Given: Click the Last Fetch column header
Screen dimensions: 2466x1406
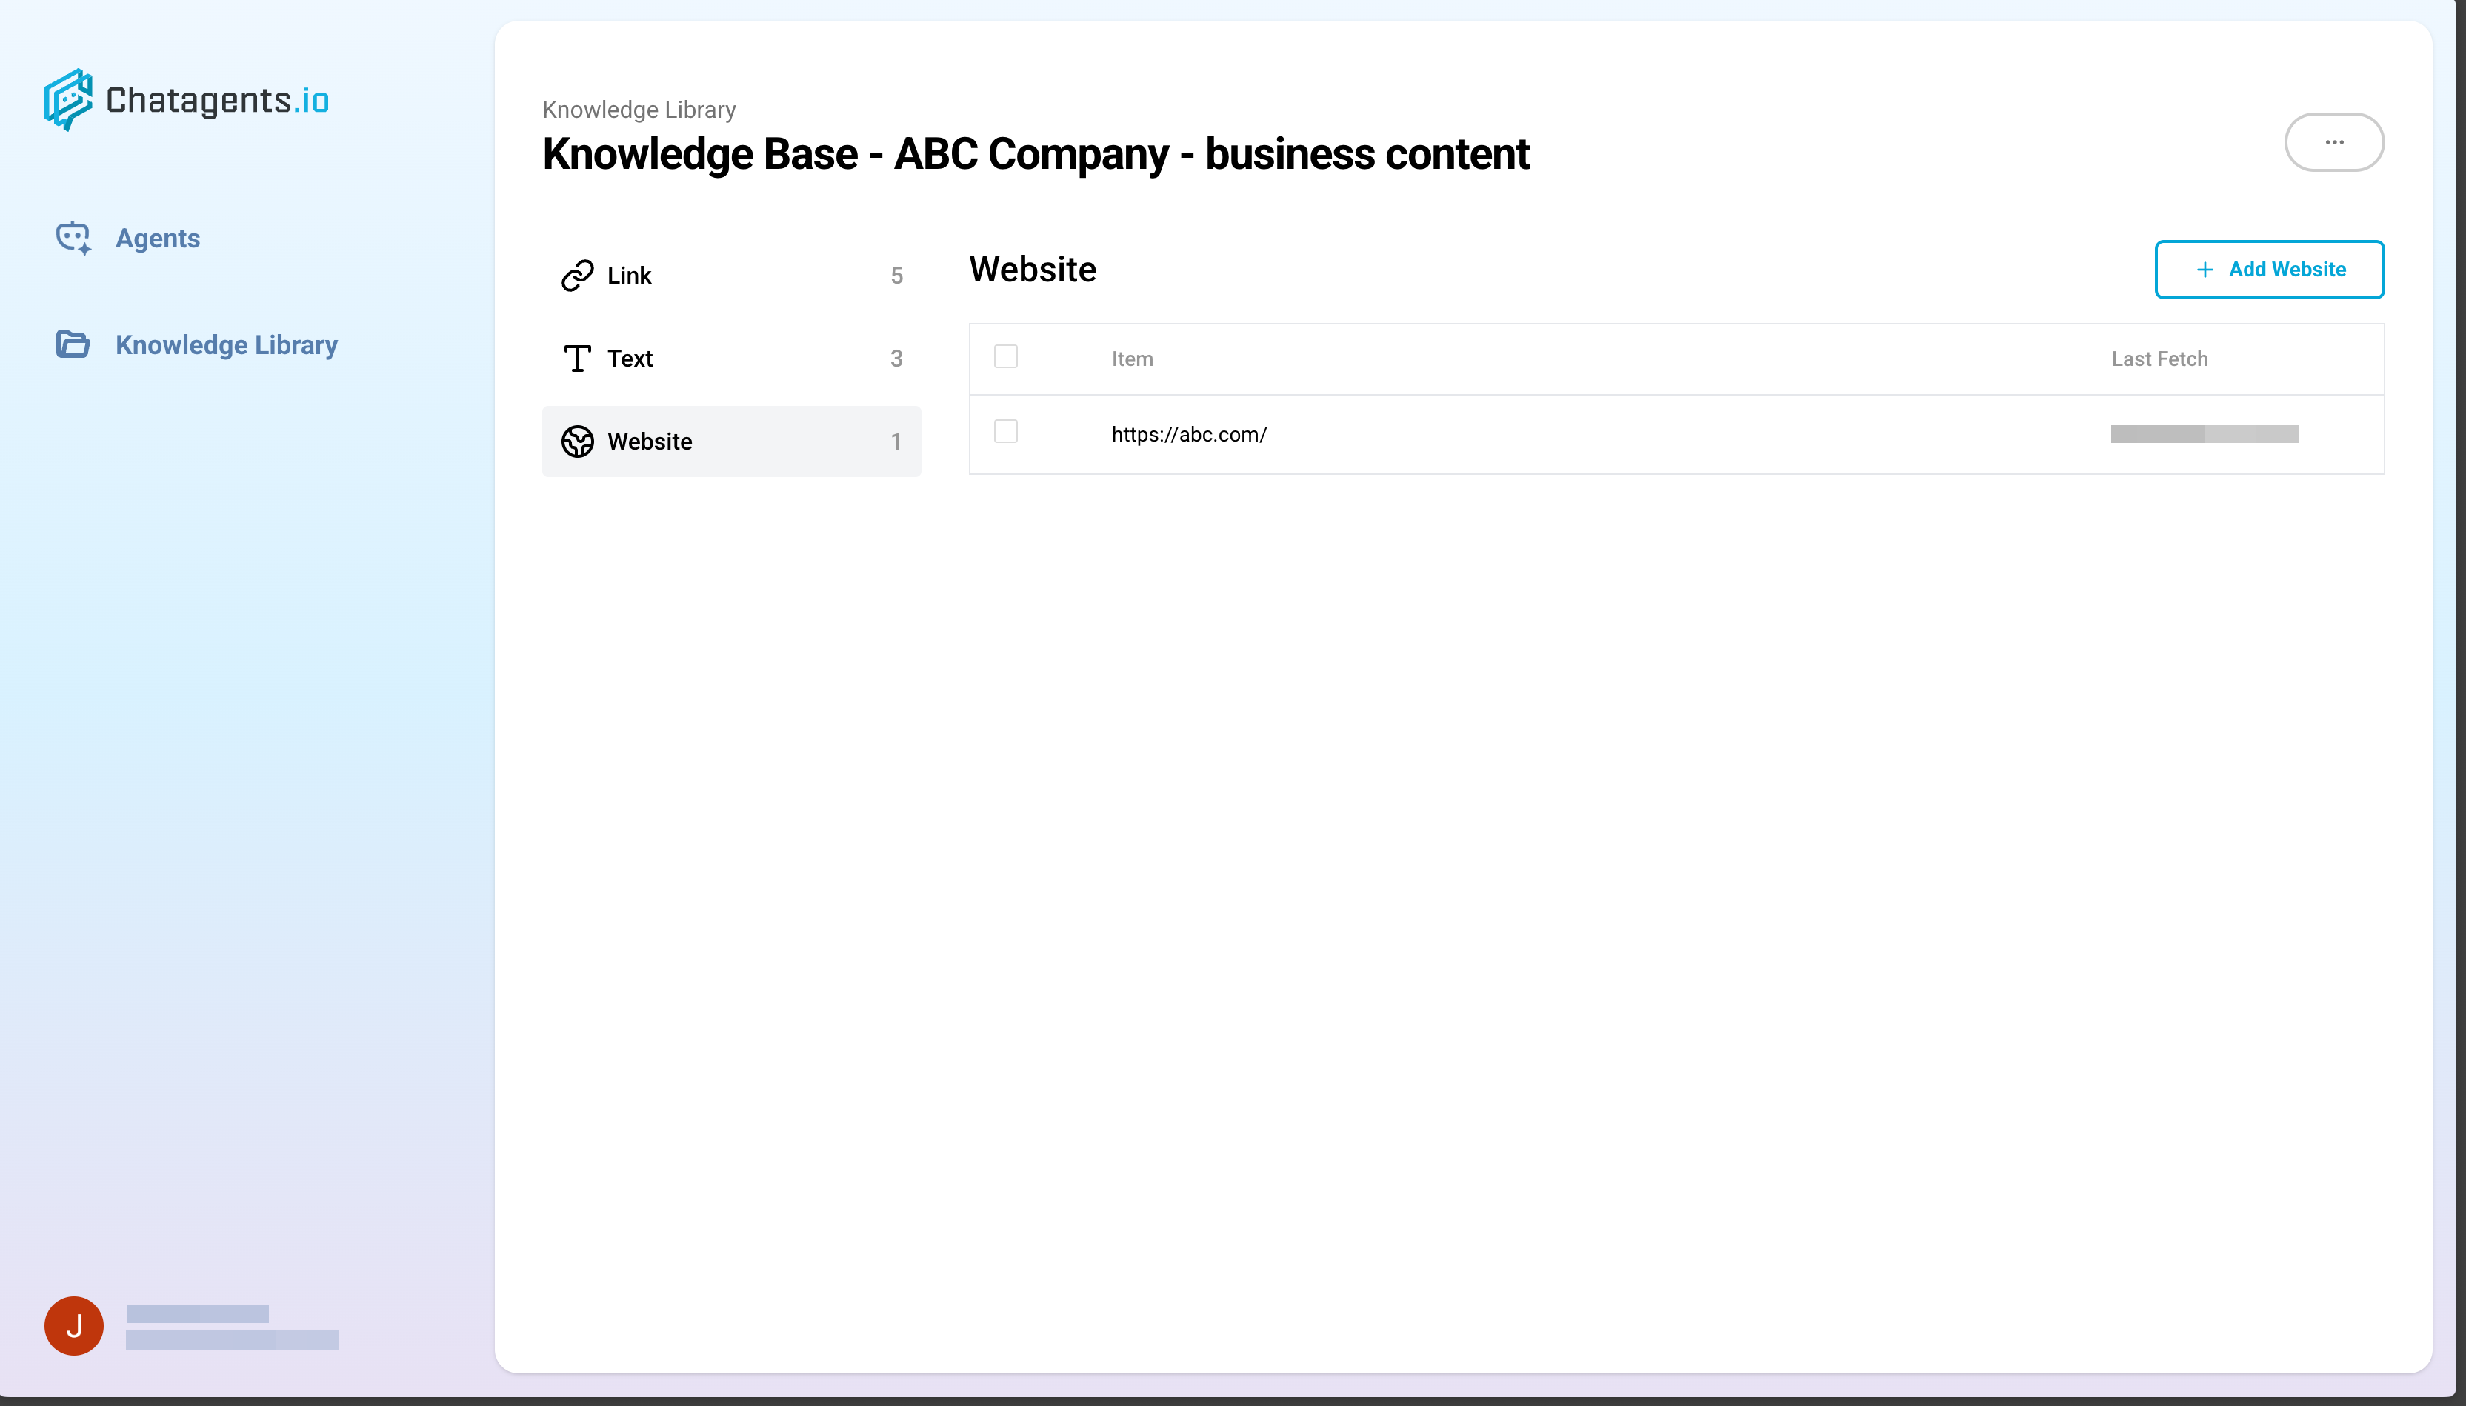Looking at the screenshot, I should [2159, 359].
